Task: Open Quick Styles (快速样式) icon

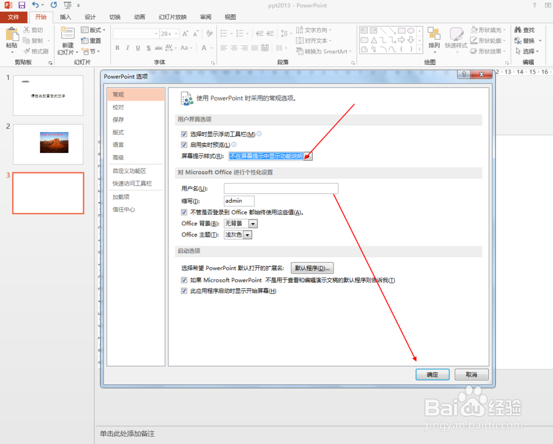Action: (x=456, y=34)
